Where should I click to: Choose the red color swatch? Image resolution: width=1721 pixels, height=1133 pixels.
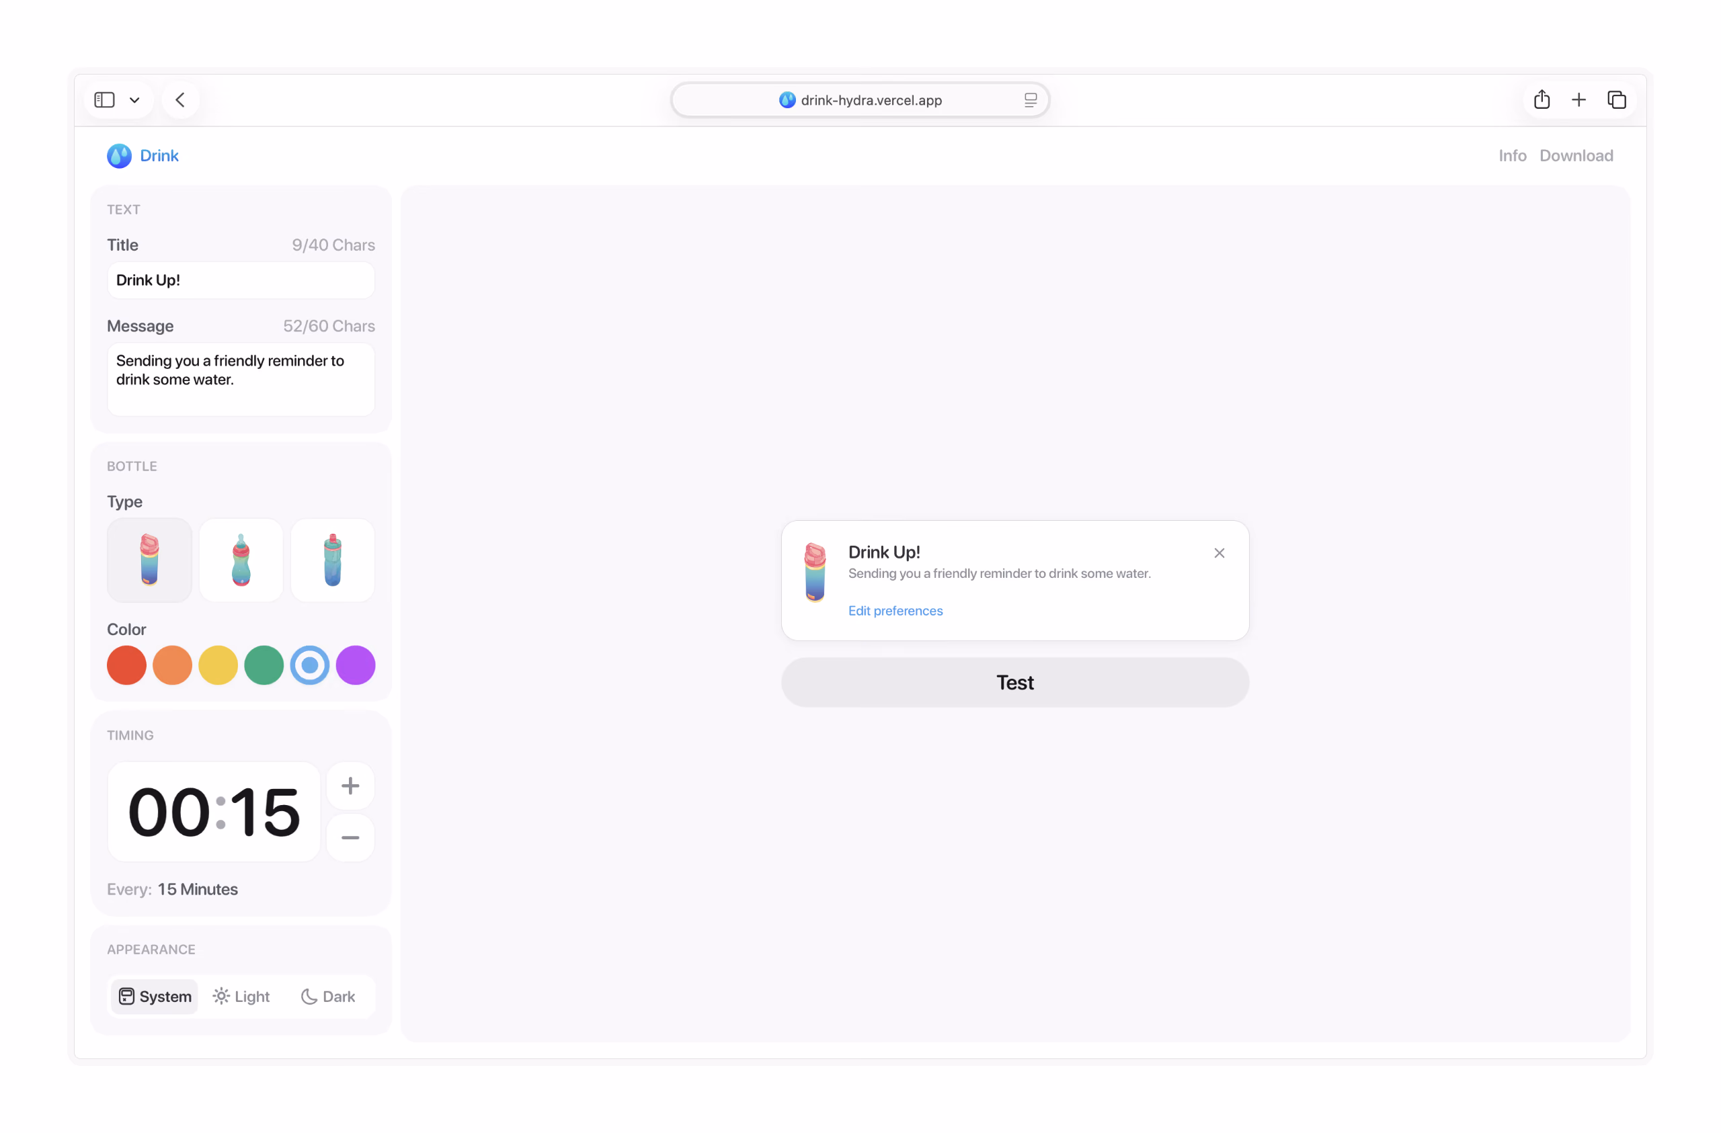tap(126, 665)
